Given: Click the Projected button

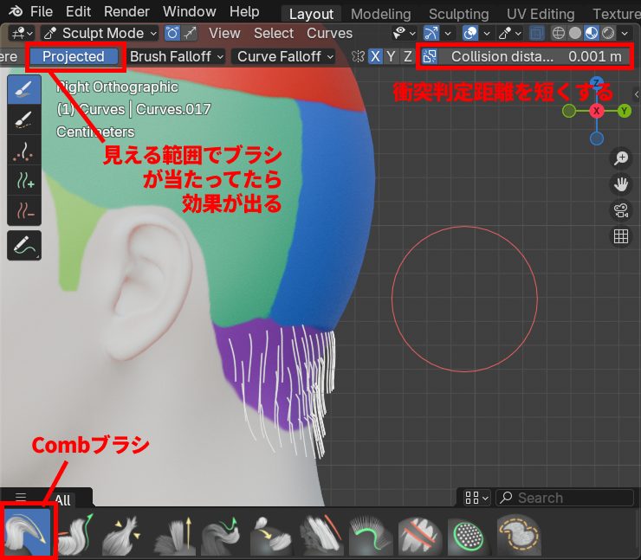Looking at the screenshot, I should point(74,56).
